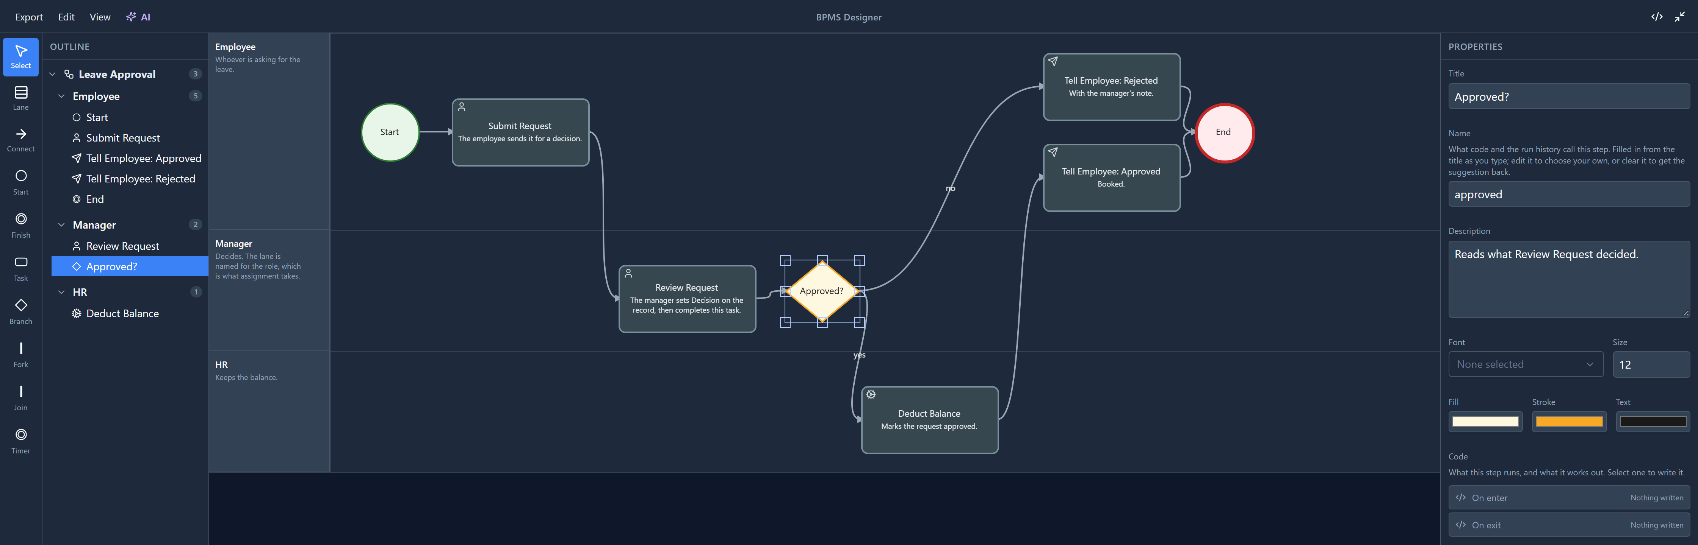
Task: Open the View menu
Action: [x=100, y=17]
